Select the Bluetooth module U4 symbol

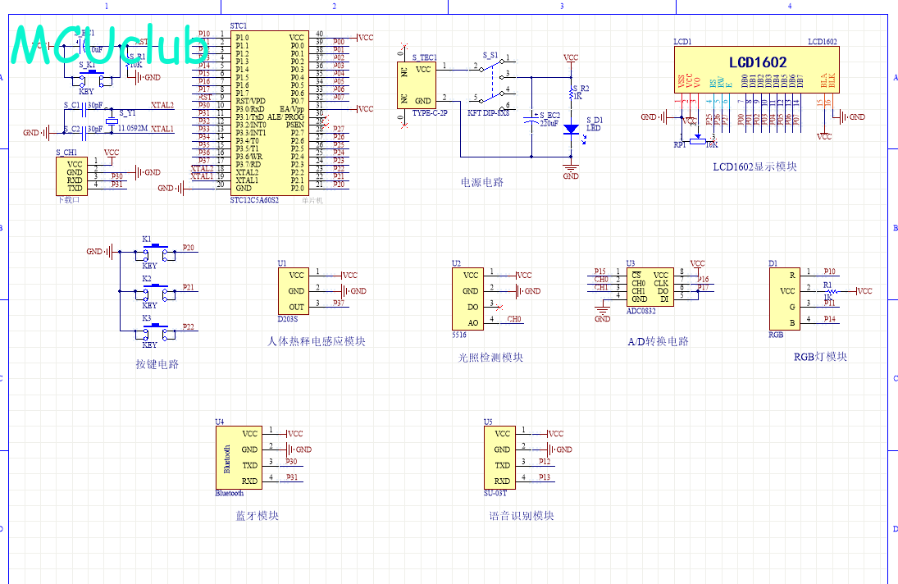pos(239,457)
